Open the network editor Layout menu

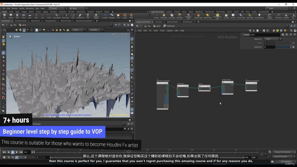click(170, 31)
